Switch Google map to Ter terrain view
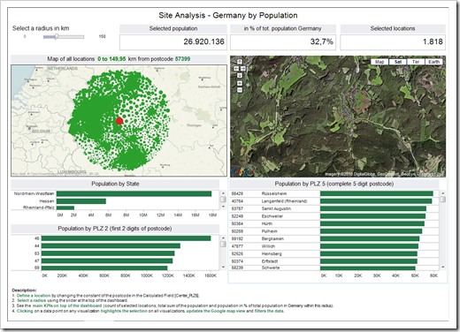 [x=416, y=62]
